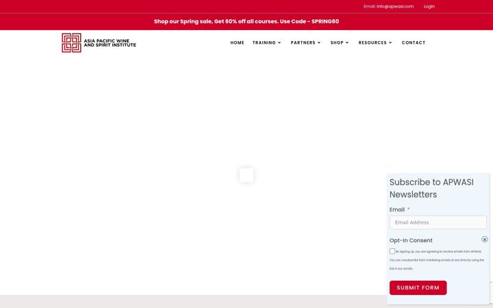Image resolution: width=493 pixels, height=308 pixels.
Task: Click the 'Subscribe to APWASI Newsletters' heading
Action: tap(431, 188)
